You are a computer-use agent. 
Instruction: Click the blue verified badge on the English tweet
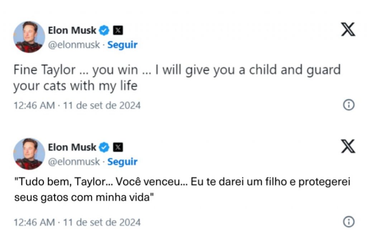coord(104,31)
